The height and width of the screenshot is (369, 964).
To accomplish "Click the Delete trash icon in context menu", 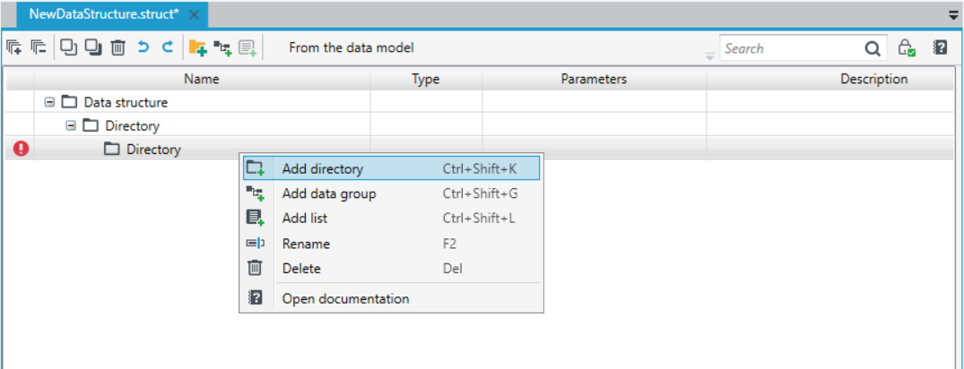I will 255,269.
